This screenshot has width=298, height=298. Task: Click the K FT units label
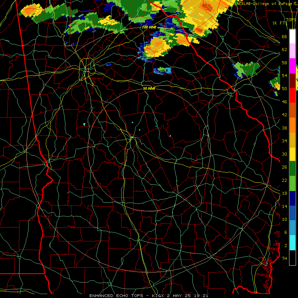click(x=279, y=23)
